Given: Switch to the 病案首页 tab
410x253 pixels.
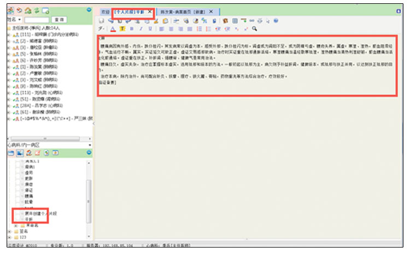Looking at the screenshot, I should pyautogui.click(x=182, y=11).
